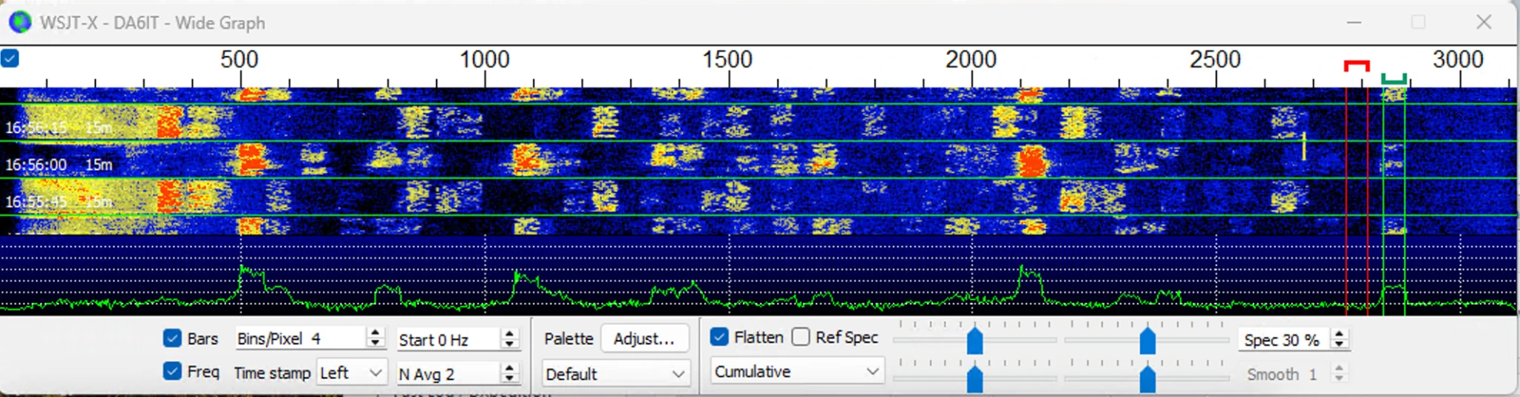Click the green Rx frequency marker
The width and height of the screenshot is (1520, 397).
click(1394, 78)
